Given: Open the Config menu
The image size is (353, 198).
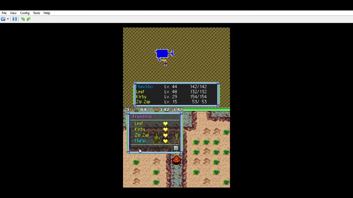Looking at the screenshot, I should (x=25, y=13).
